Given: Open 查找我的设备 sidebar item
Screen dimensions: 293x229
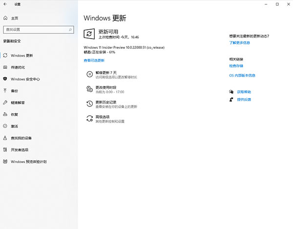Looking at the screenshot, I should (x=21, y=138).
